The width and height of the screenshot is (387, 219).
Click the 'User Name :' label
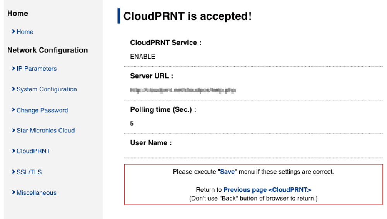(x=151, y=143)
